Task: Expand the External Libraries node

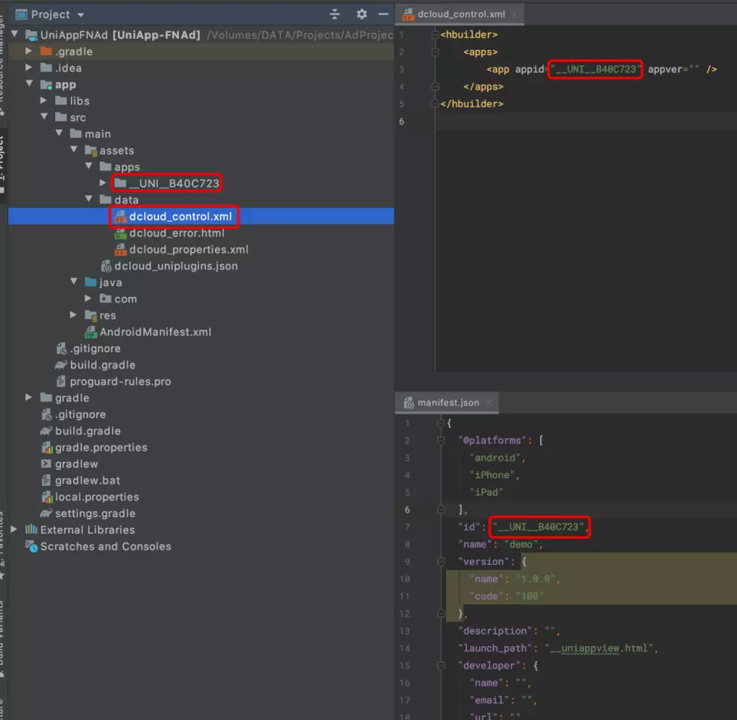Action: pyautogui.click(x=15, y=530)
